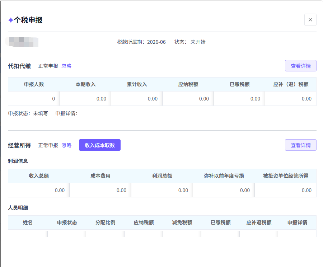This screenshot has width=323, height=267.
Task: Click the blurred company name tag
Action: 22,42
